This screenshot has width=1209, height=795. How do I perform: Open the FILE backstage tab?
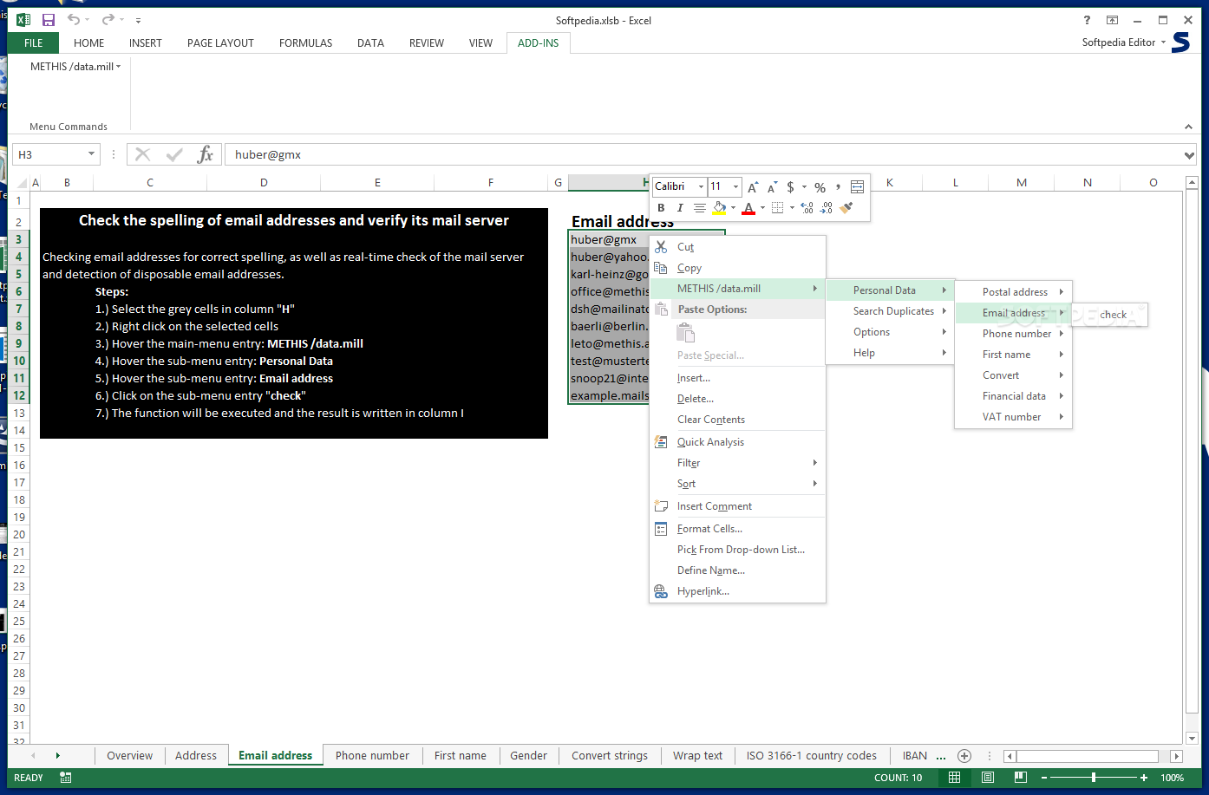34,42
